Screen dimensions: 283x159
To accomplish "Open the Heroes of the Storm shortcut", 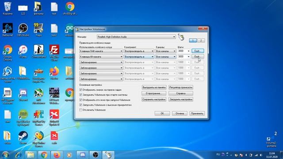I will click(x=8, y=74).
